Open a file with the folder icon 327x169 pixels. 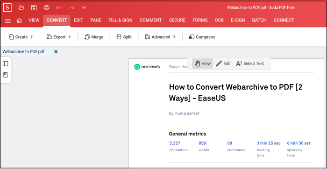pos(21,8)
